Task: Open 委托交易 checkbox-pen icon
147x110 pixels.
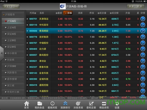Action: tap(91, 104)
